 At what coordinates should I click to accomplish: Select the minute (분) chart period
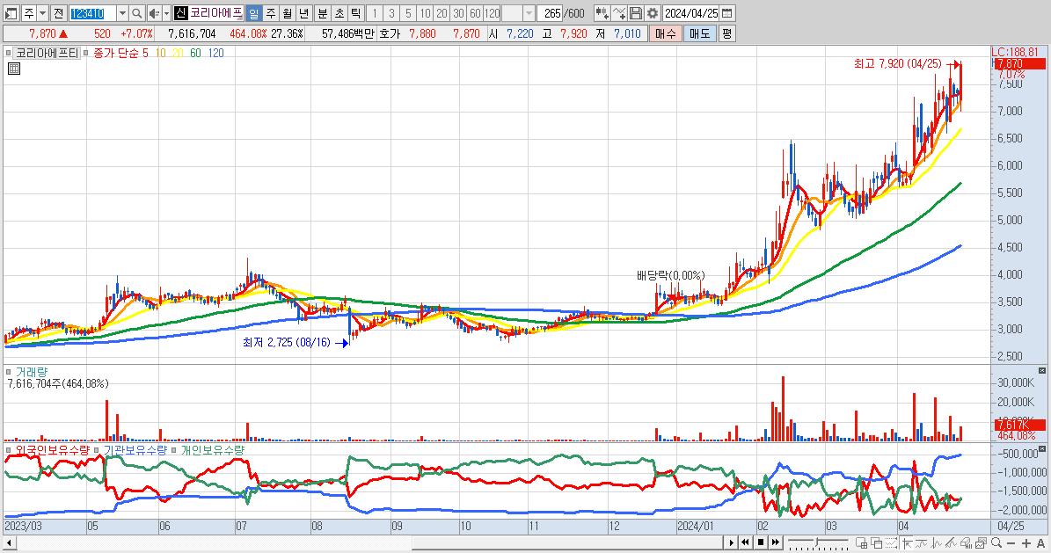[323, 13]
